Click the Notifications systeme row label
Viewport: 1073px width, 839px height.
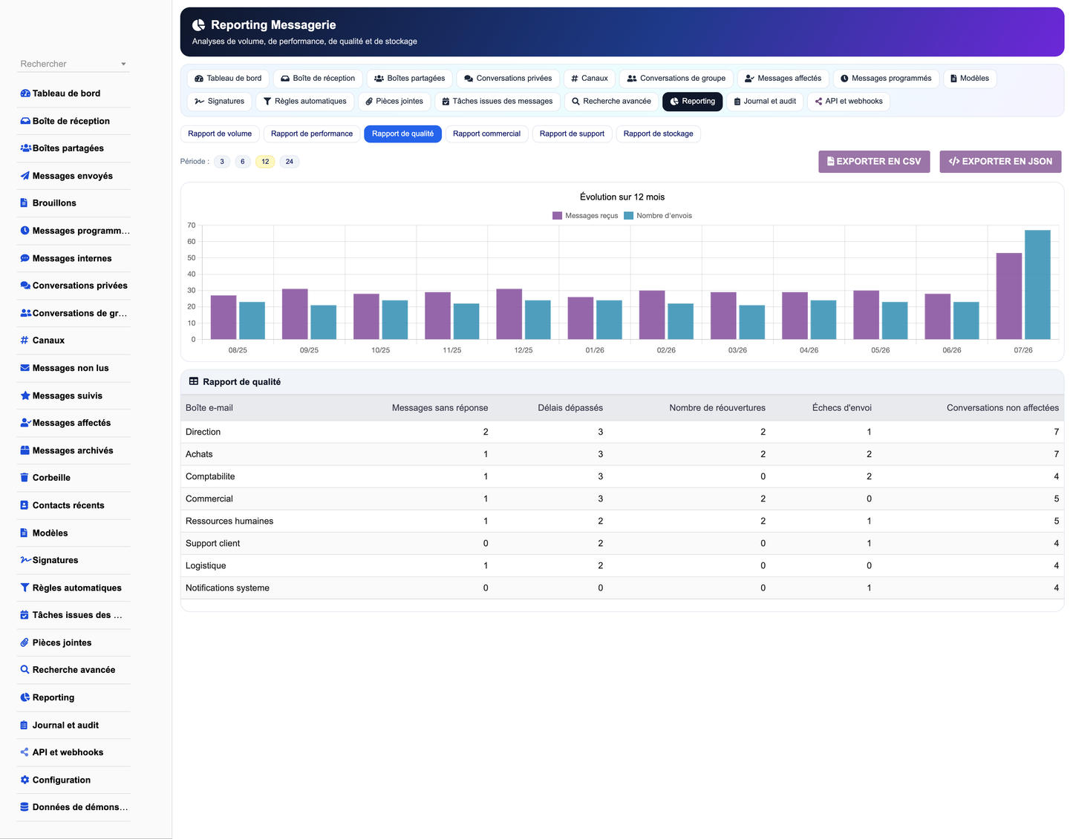tap(227, 588)
